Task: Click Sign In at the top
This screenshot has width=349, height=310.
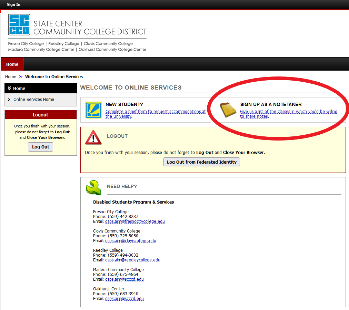Action: click(x=13, y=4)
